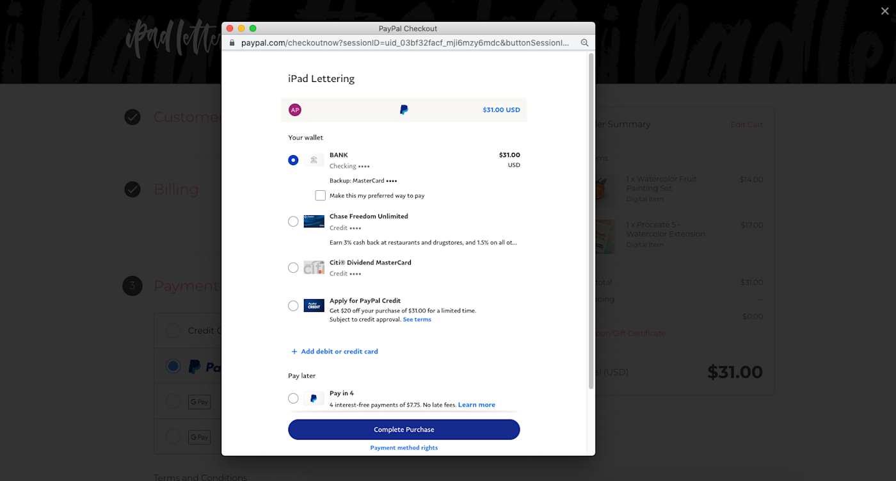
Task: Click Add debit or credit card link
Action: (x=340, y=352)
